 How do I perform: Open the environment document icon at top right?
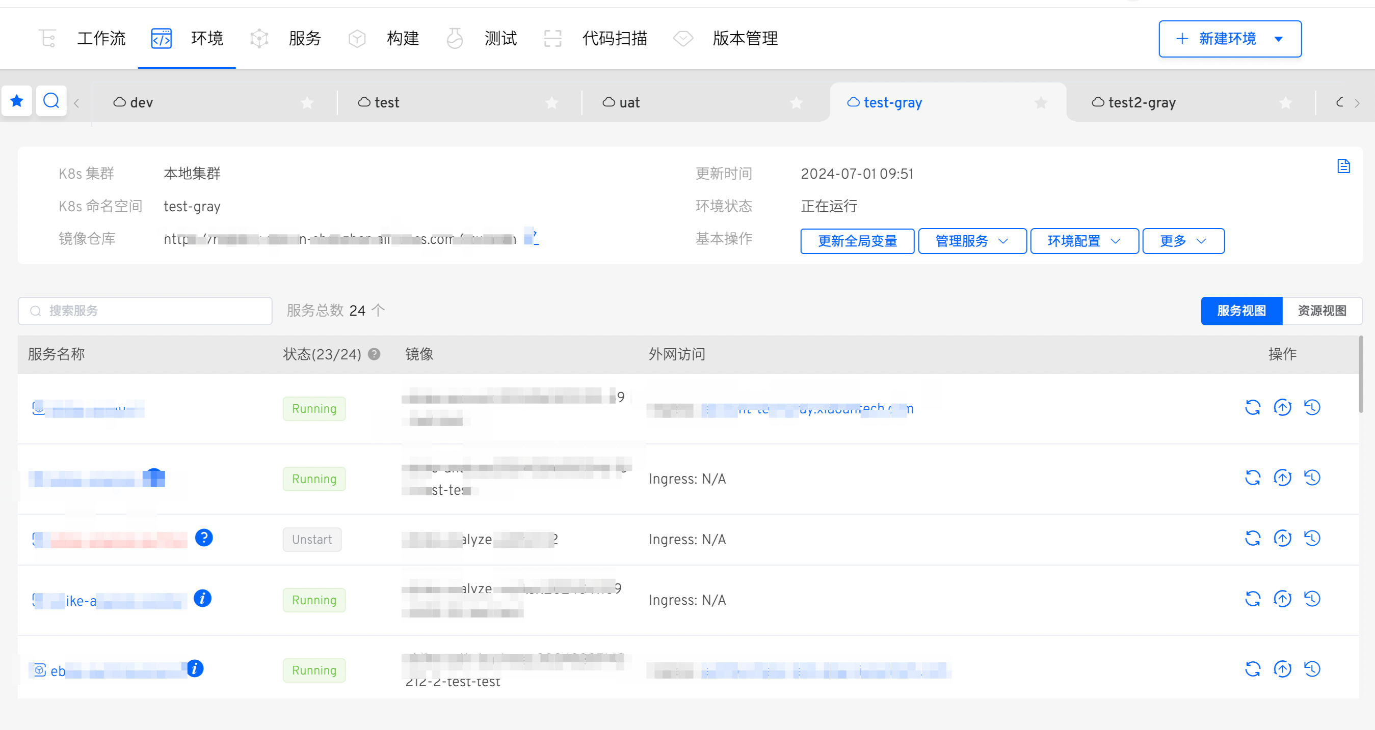pyautogui.click(x=1343, y=166)
